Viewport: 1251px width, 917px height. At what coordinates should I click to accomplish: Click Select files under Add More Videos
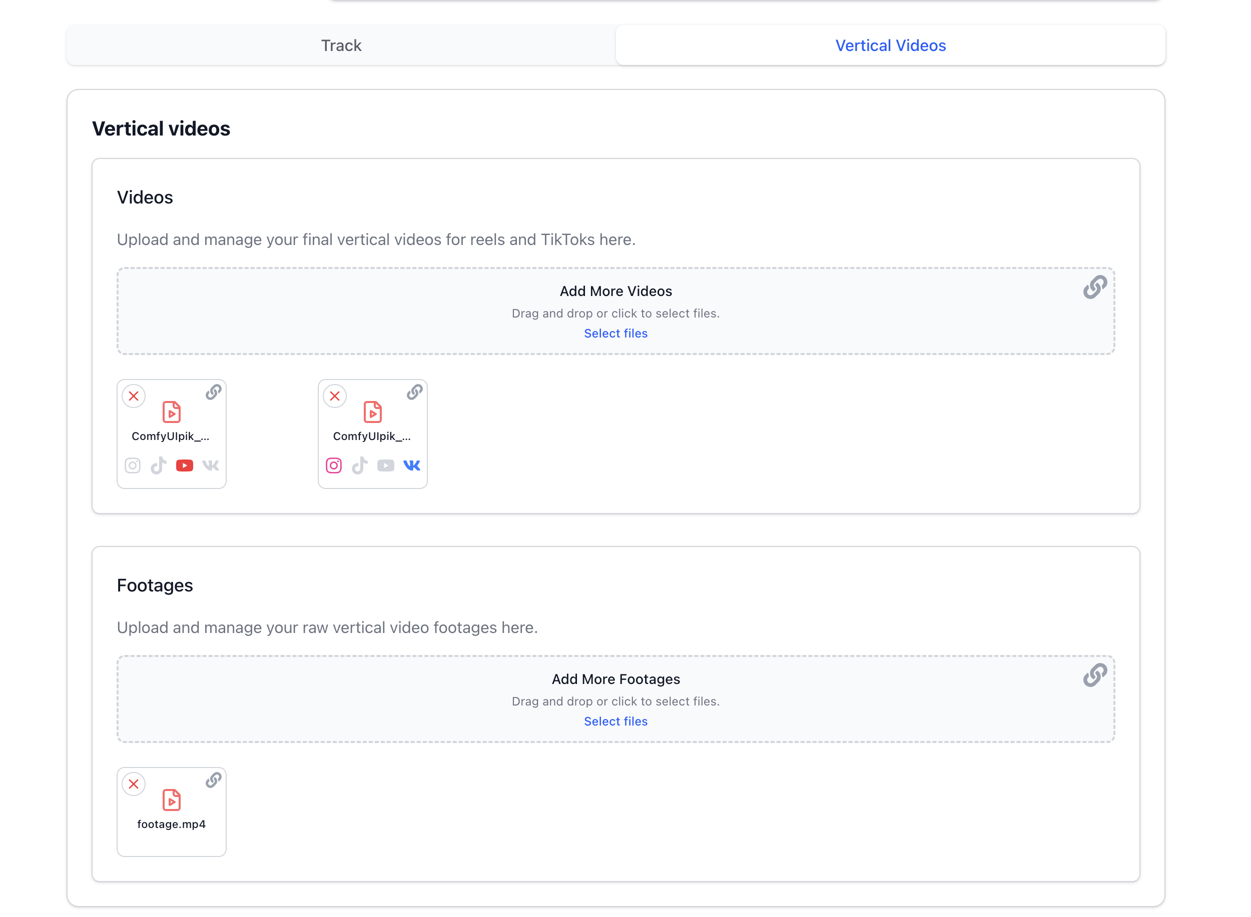(615, 333)
